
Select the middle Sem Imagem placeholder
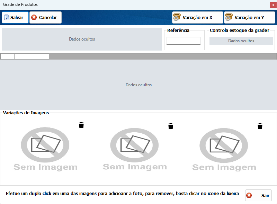pyautogui.click(x=135, y=149)
